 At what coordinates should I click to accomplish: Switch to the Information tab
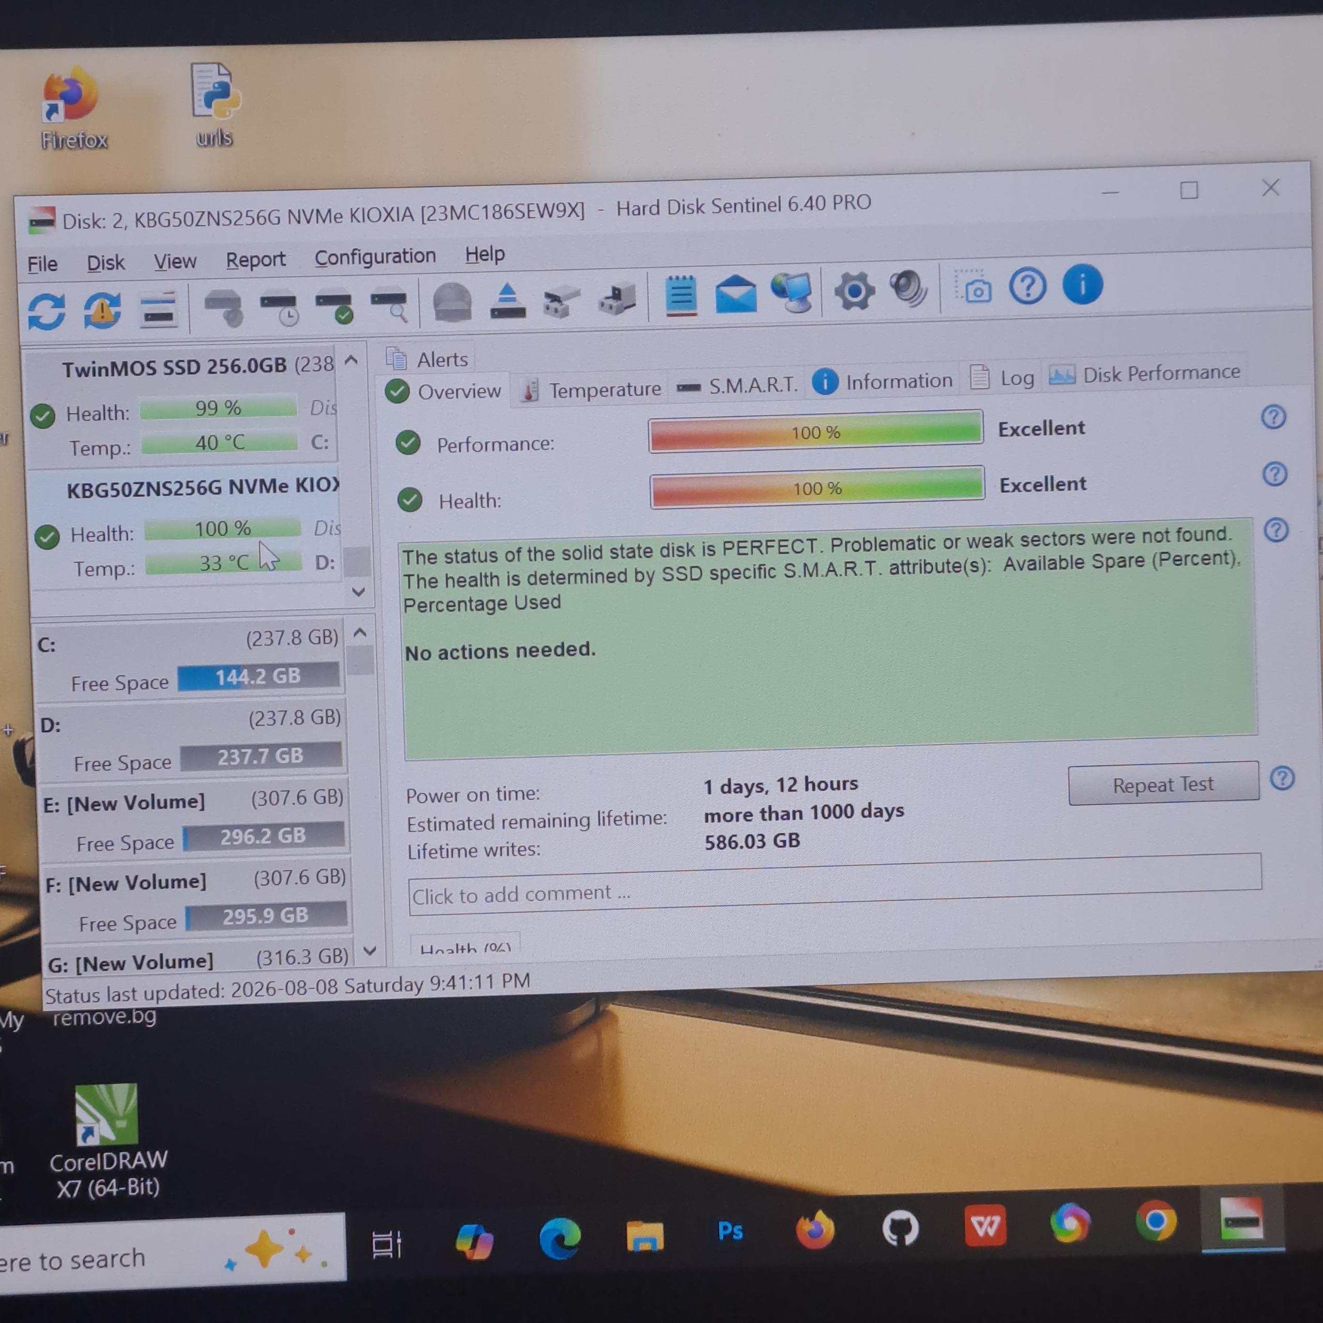[882, 381]
